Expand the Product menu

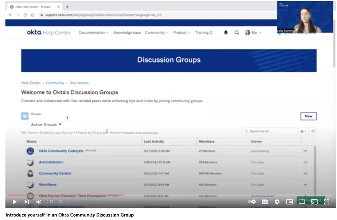click(x=182, y=33)
